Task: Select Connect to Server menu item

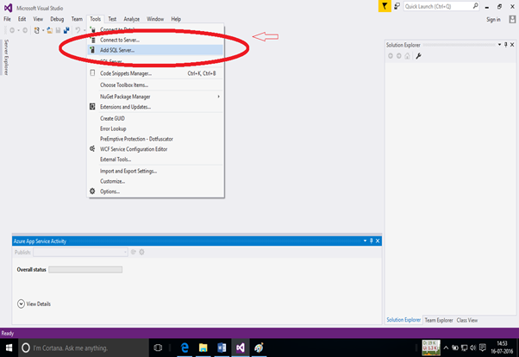Action: (x=155, y=40)
